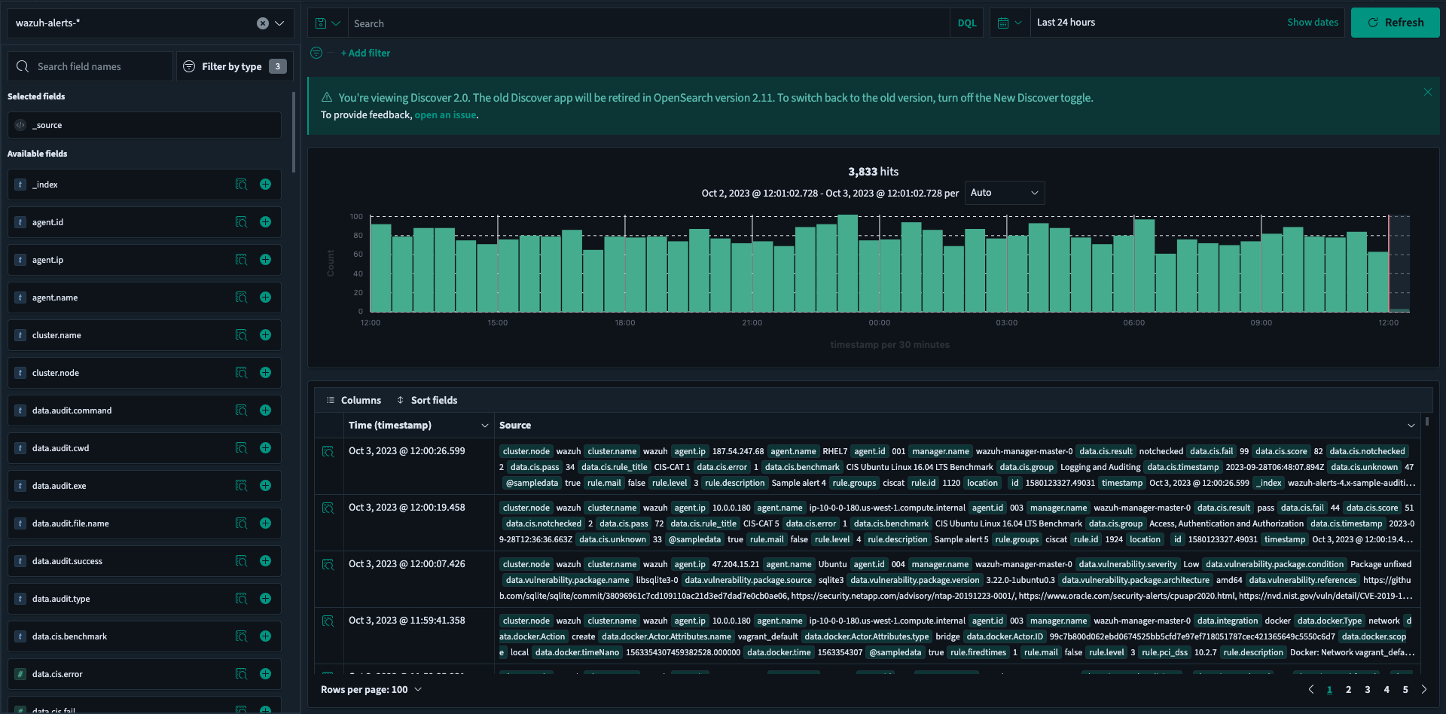Go to results page 3
The height and width of the screenshot is (714, 1446).
1367,689
